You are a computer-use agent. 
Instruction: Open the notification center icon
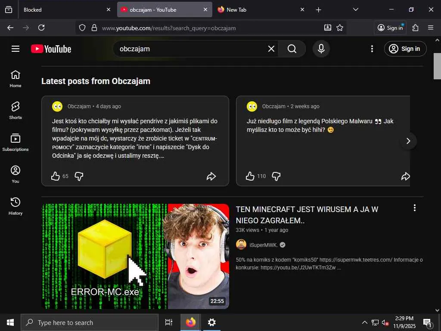tap(428, 322)
